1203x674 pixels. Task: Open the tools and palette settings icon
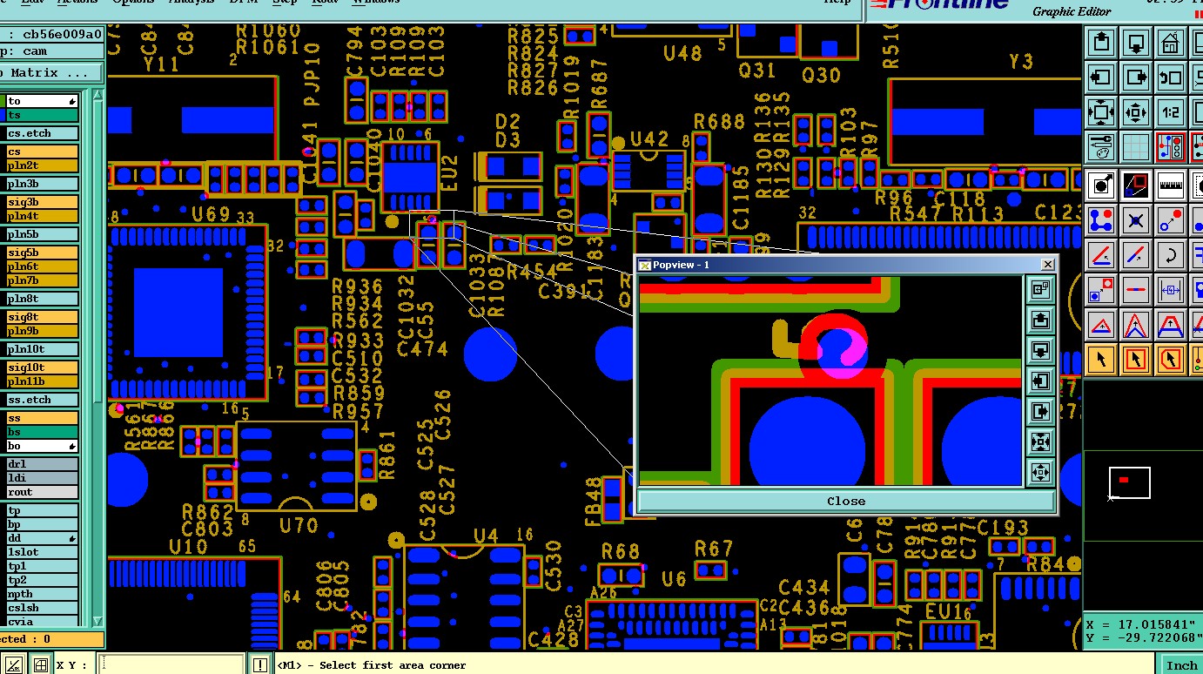[x=1101, y=146]
